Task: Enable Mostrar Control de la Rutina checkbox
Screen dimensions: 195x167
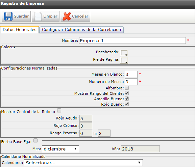Action: click(x=59, y=110)
